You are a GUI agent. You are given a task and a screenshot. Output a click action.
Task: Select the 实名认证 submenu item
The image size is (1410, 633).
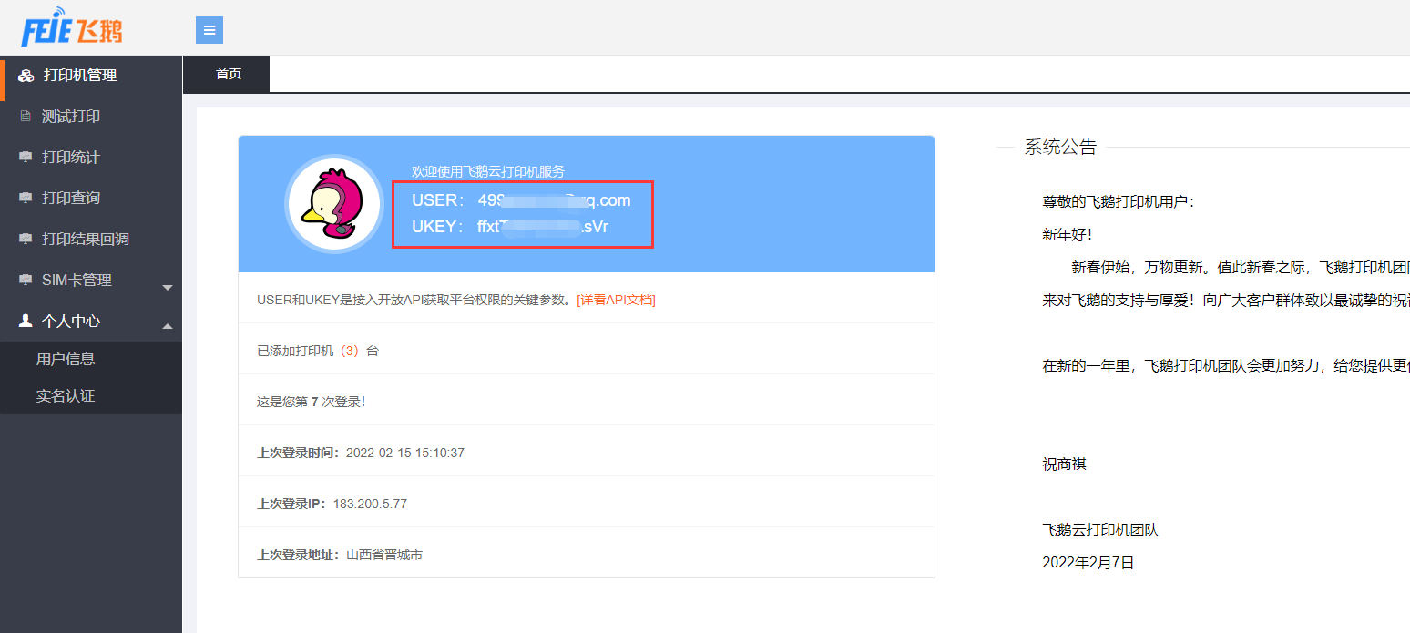(x=66, y=396)
